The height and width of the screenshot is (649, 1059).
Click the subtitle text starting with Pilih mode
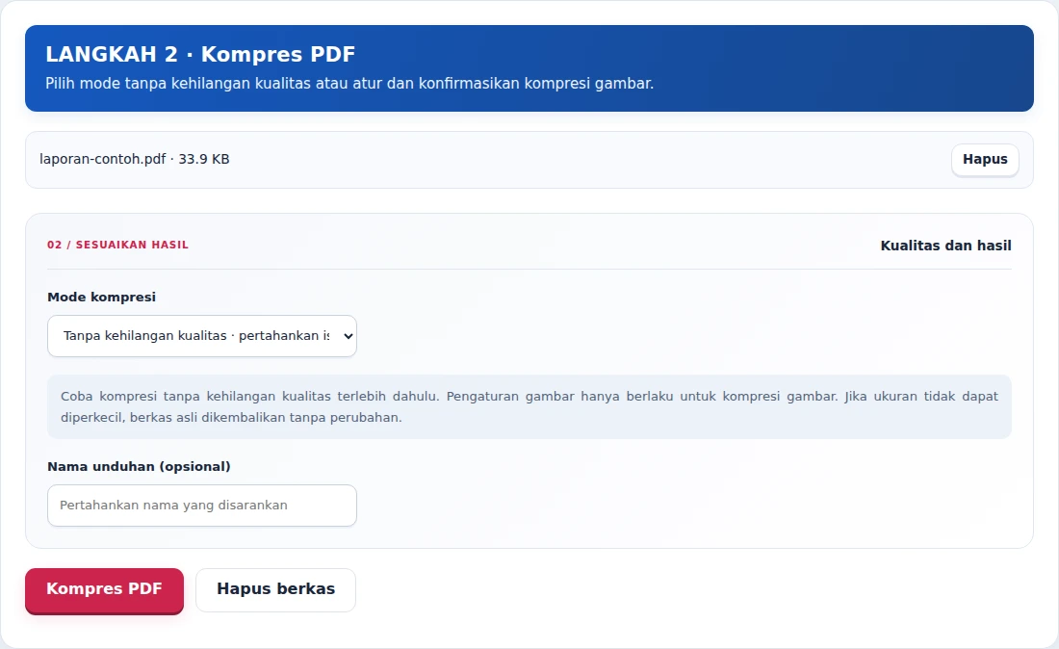(349, 84)
